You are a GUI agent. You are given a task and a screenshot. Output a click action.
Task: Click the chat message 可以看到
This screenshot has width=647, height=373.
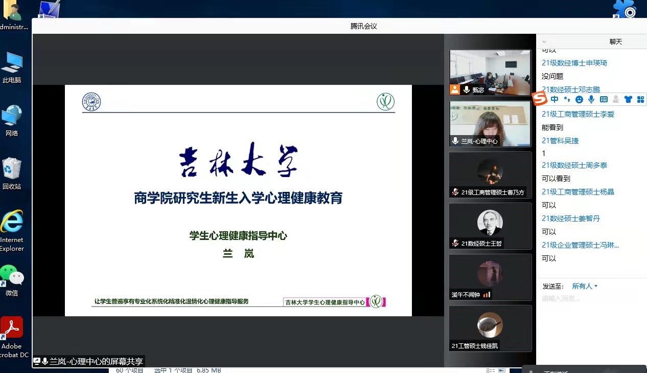[x=556, y=179]
